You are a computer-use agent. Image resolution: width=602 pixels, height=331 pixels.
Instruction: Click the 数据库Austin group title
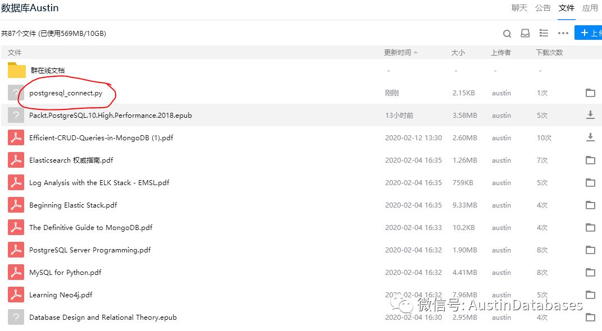(30, 8)
